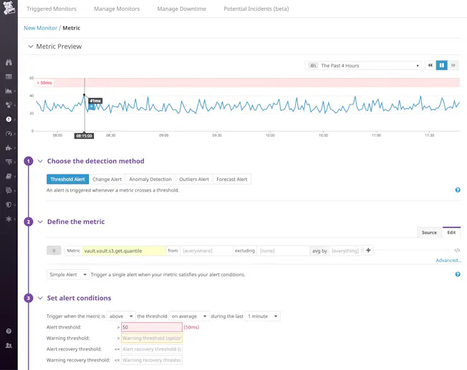The width and height of the screenshot is (467, 370).
Task: Switch to the Source tab
Action: click(429, 233)
